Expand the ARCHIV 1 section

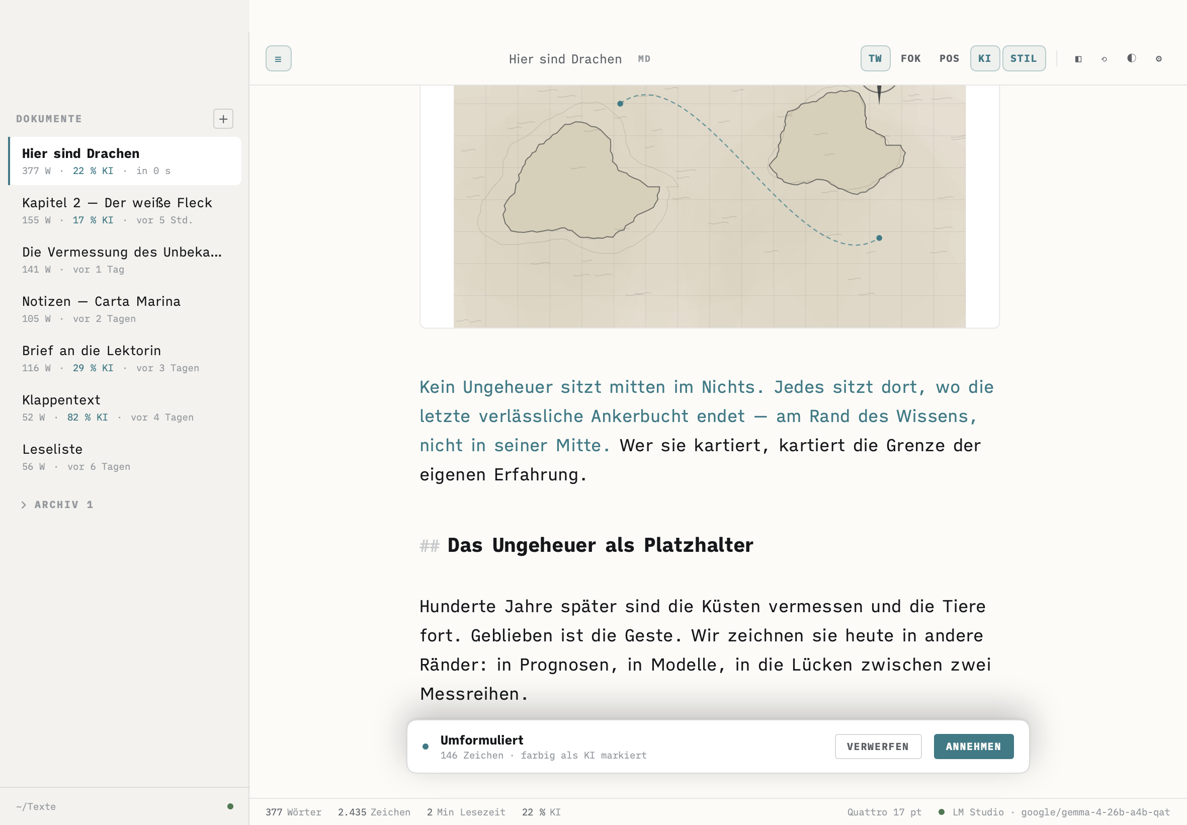(57, 505)
